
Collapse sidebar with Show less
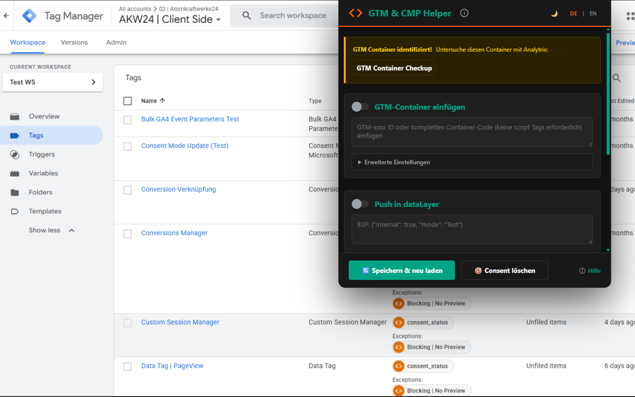(x=52, y=230)
